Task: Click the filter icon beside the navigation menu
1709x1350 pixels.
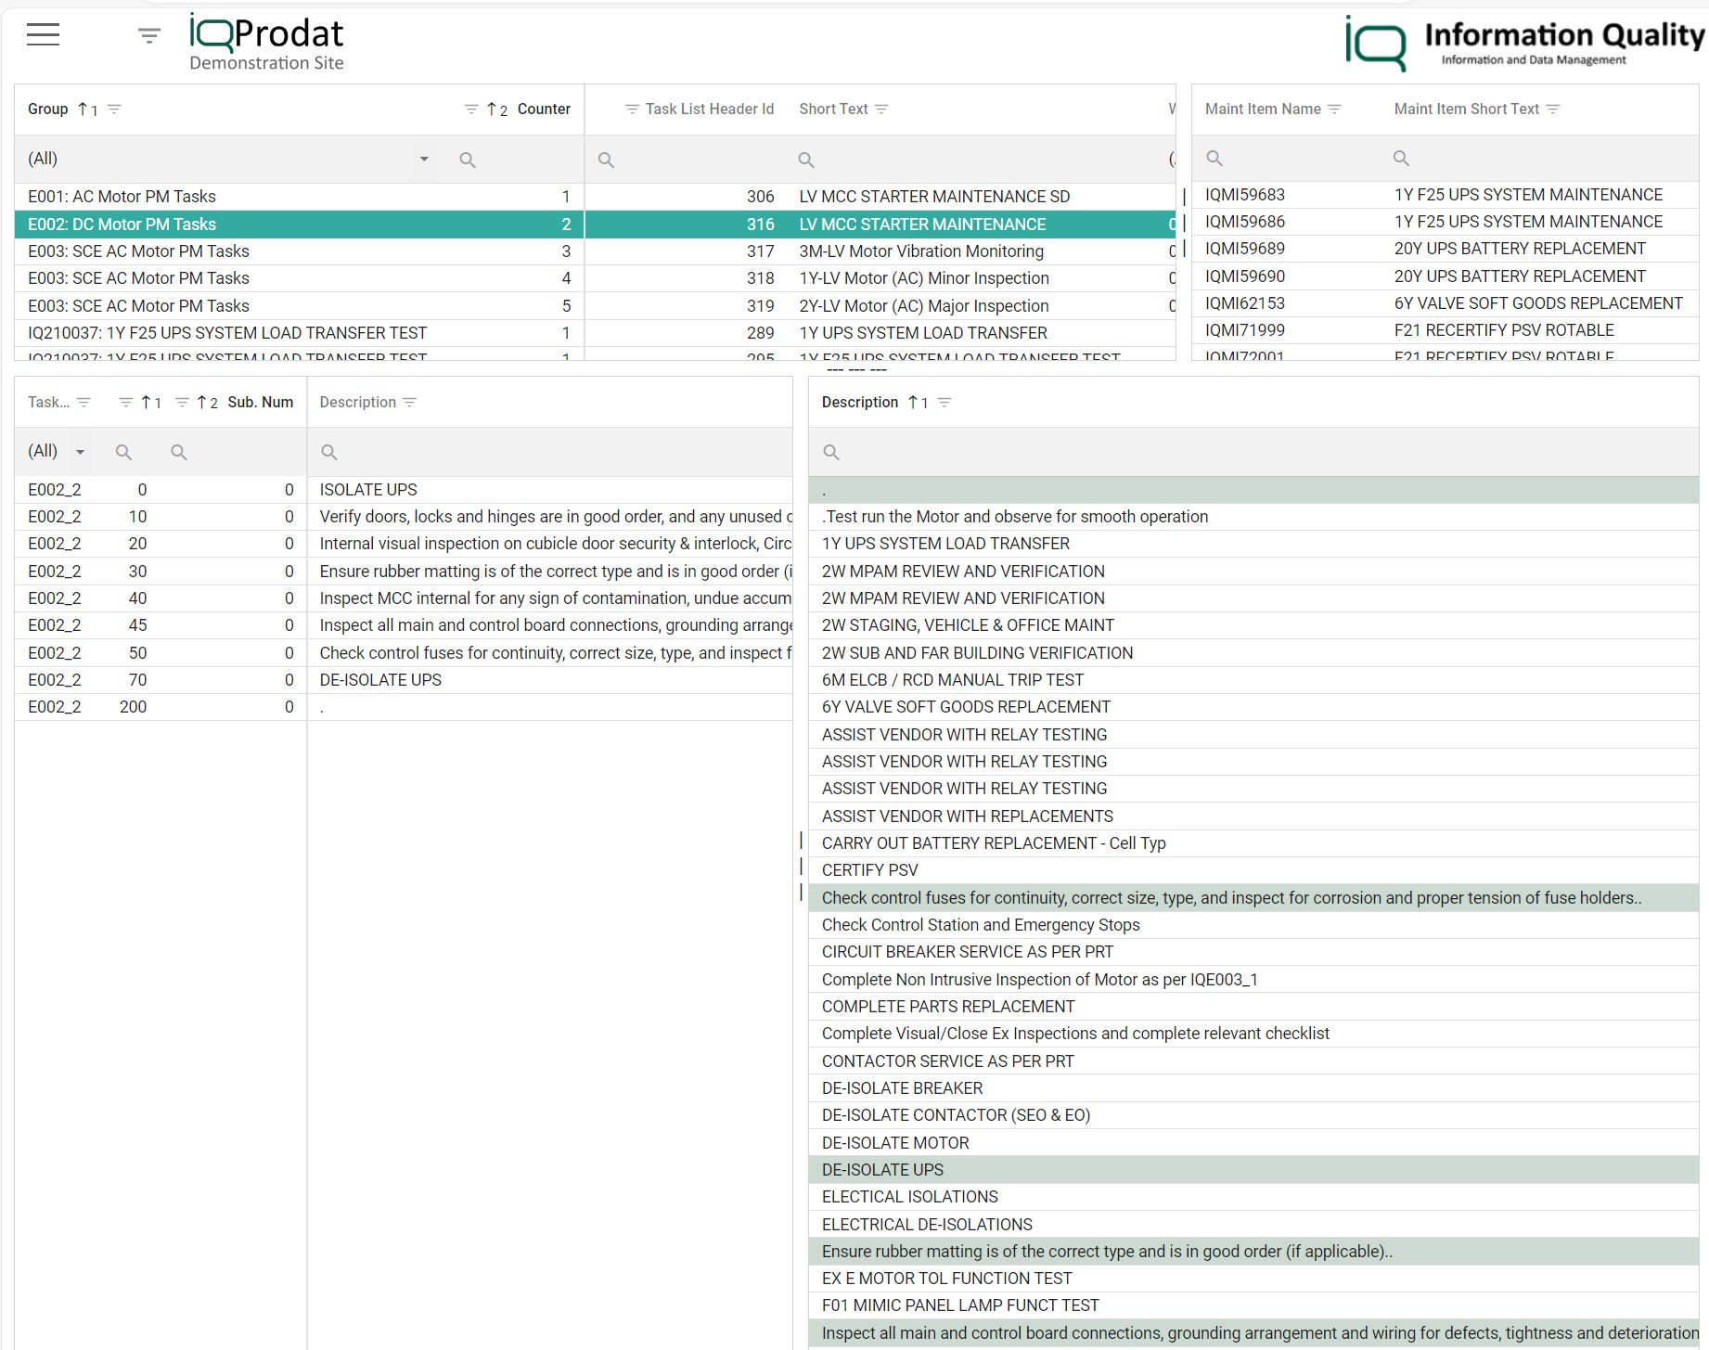Action: [148, 34]
